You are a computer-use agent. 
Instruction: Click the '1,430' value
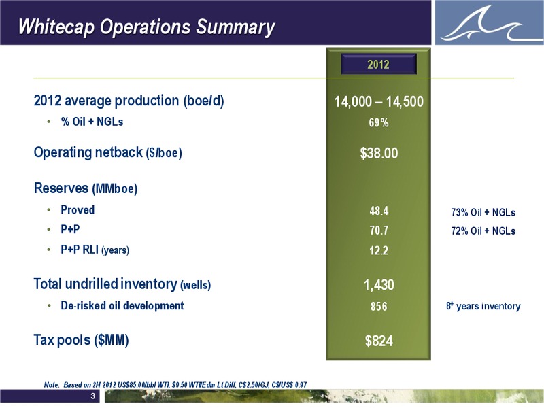(x=379, y=285)
